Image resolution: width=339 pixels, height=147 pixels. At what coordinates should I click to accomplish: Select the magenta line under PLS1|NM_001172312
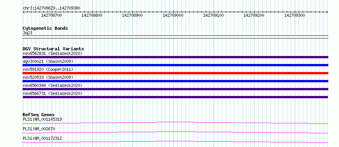175,142
